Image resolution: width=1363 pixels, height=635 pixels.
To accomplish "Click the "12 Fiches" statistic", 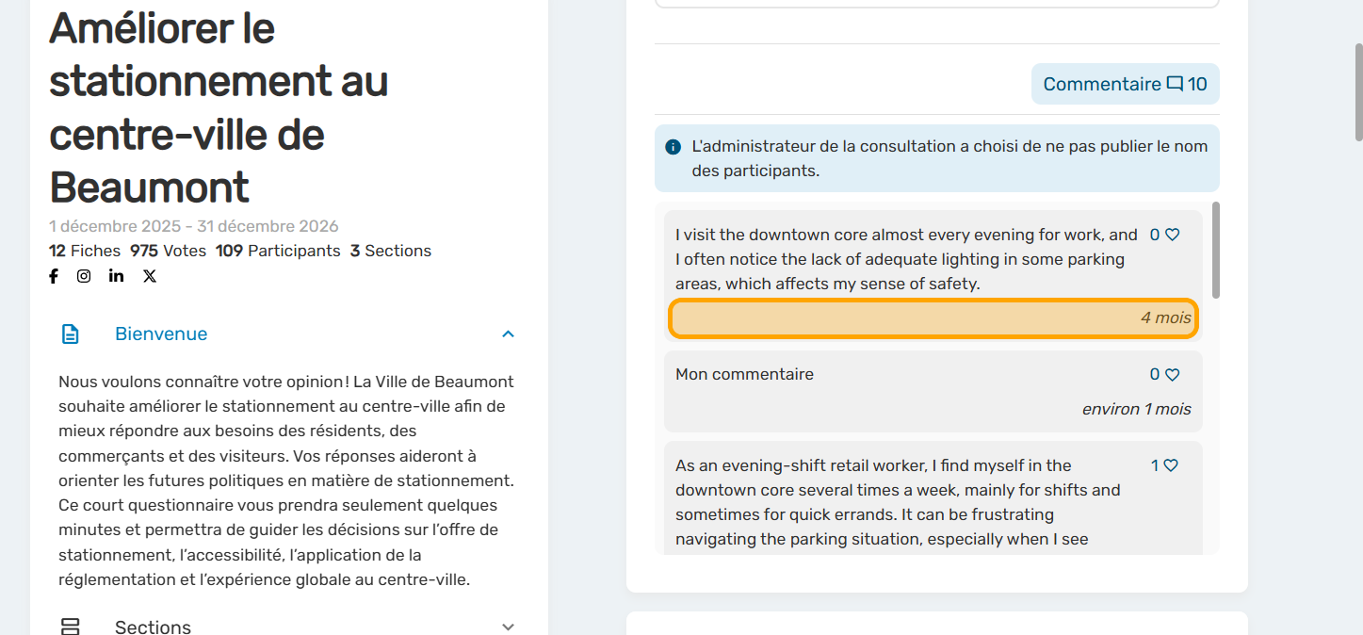I will (x=85, y=251).
